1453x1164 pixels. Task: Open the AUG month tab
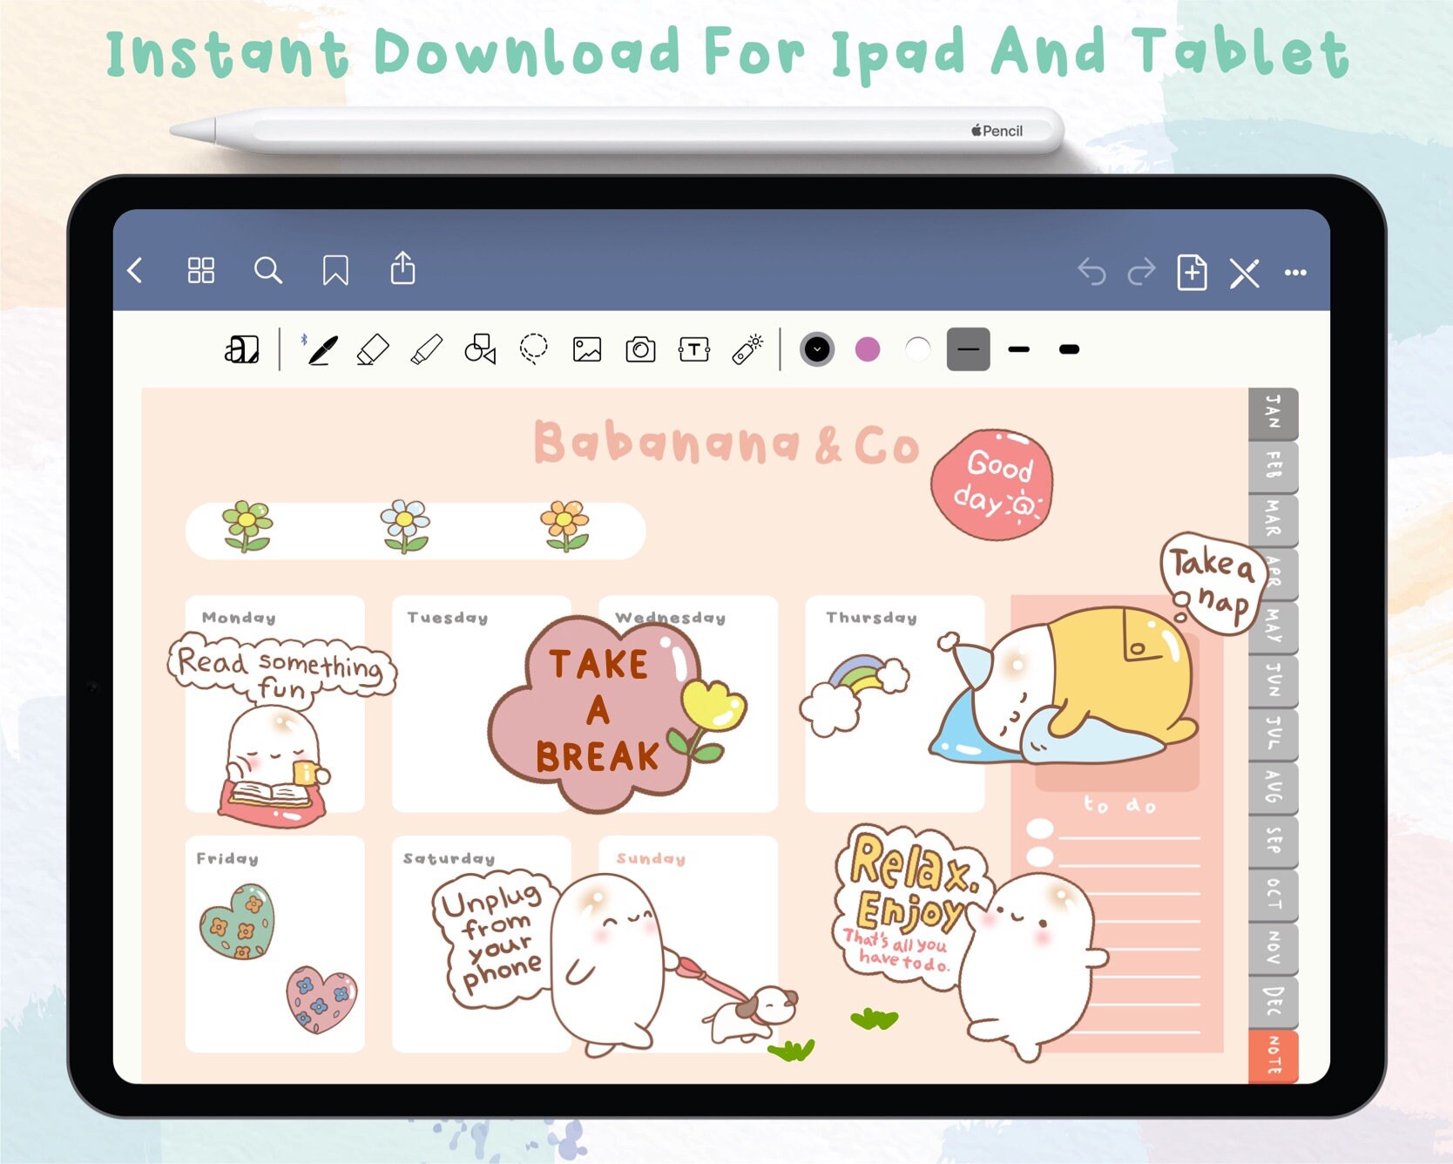click(x=1273, y=787)
